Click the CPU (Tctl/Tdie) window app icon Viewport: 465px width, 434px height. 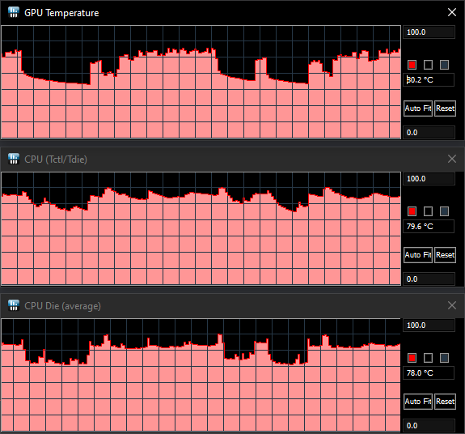click(x=14, y=159)
